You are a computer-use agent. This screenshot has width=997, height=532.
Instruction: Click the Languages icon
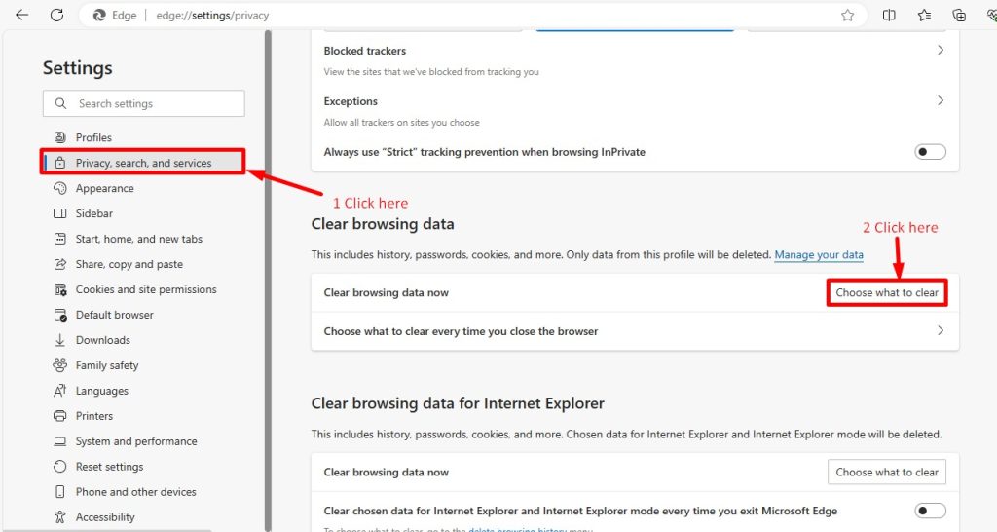pyautogui.click(x=59, y=390)
